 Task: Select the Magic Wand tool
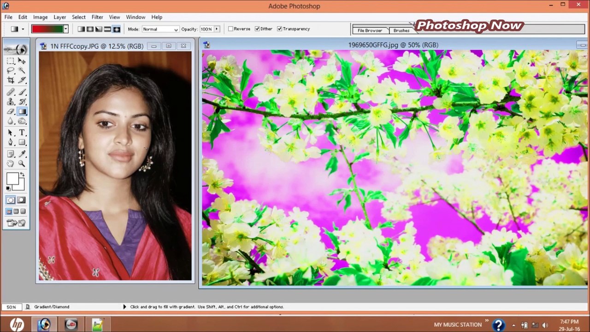[22, 71]
